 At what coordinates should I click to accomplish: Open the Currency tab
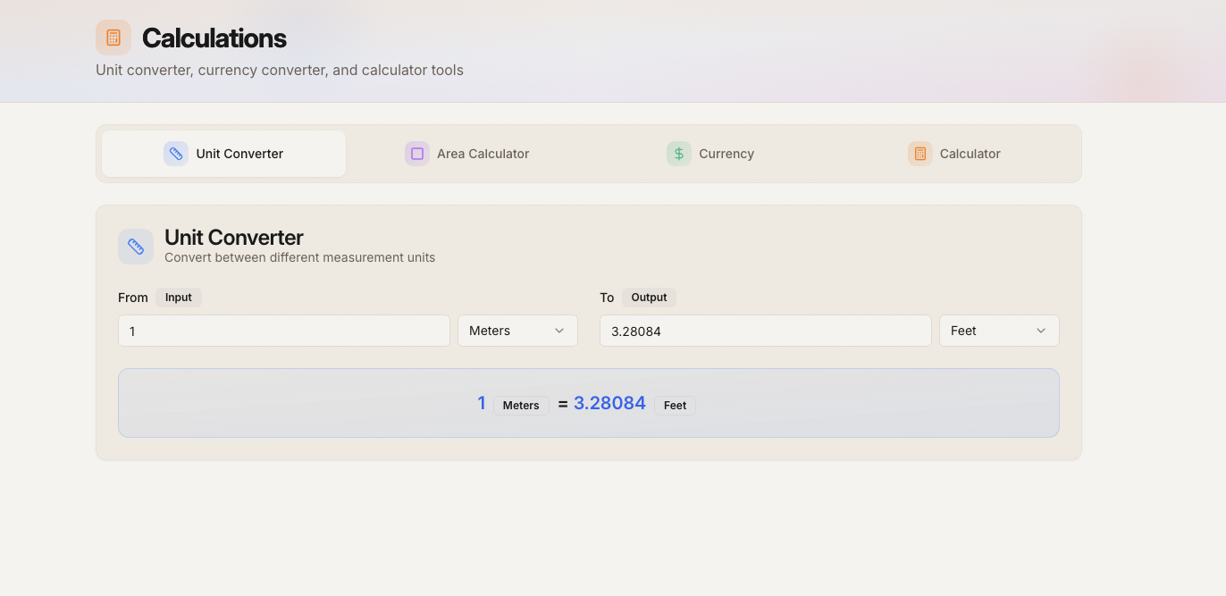[710, 154]
